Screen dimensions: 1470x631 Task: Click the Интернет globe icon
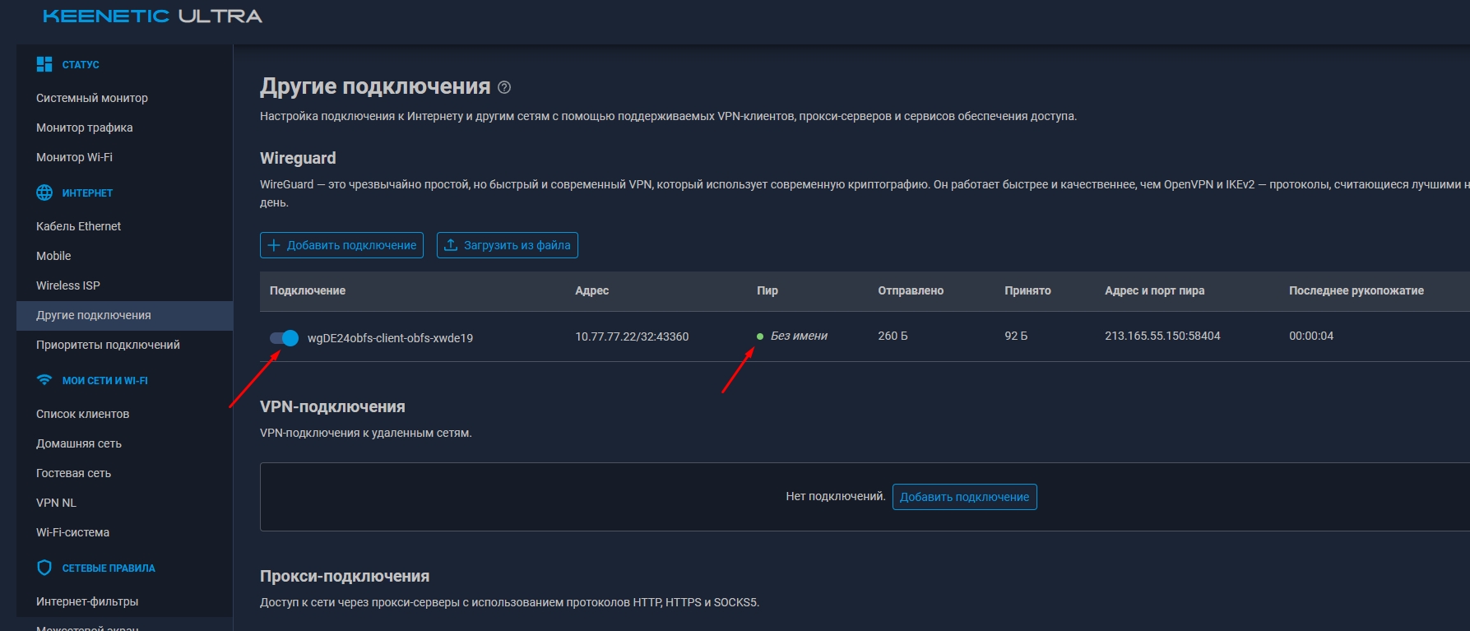tap(44, 193)
